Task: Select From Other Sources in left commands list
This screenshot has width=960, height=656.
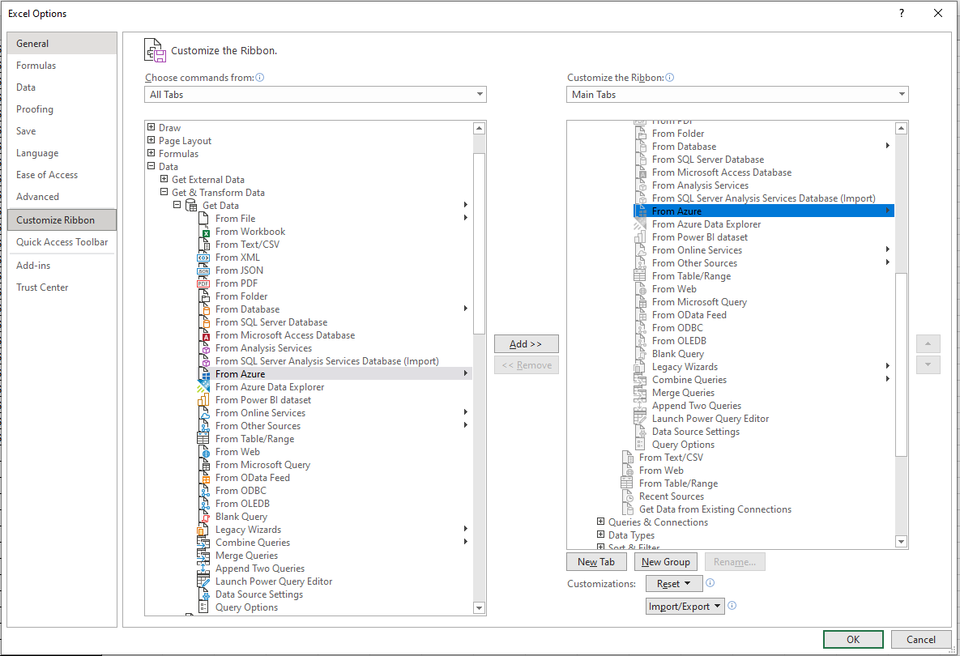Action: coord(335,426)
